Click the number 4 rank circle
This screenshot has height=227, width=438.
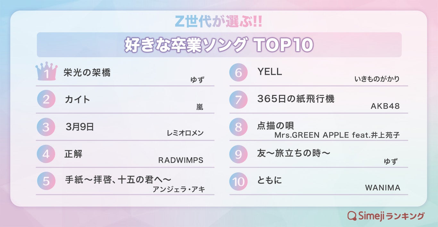point(46,154)
